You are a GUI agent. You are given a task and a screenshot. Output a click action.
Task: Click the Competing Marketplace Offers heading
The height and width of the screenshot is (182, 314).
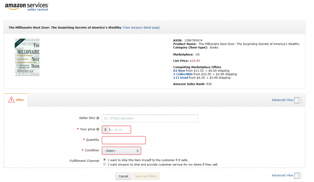click(197, 67)
